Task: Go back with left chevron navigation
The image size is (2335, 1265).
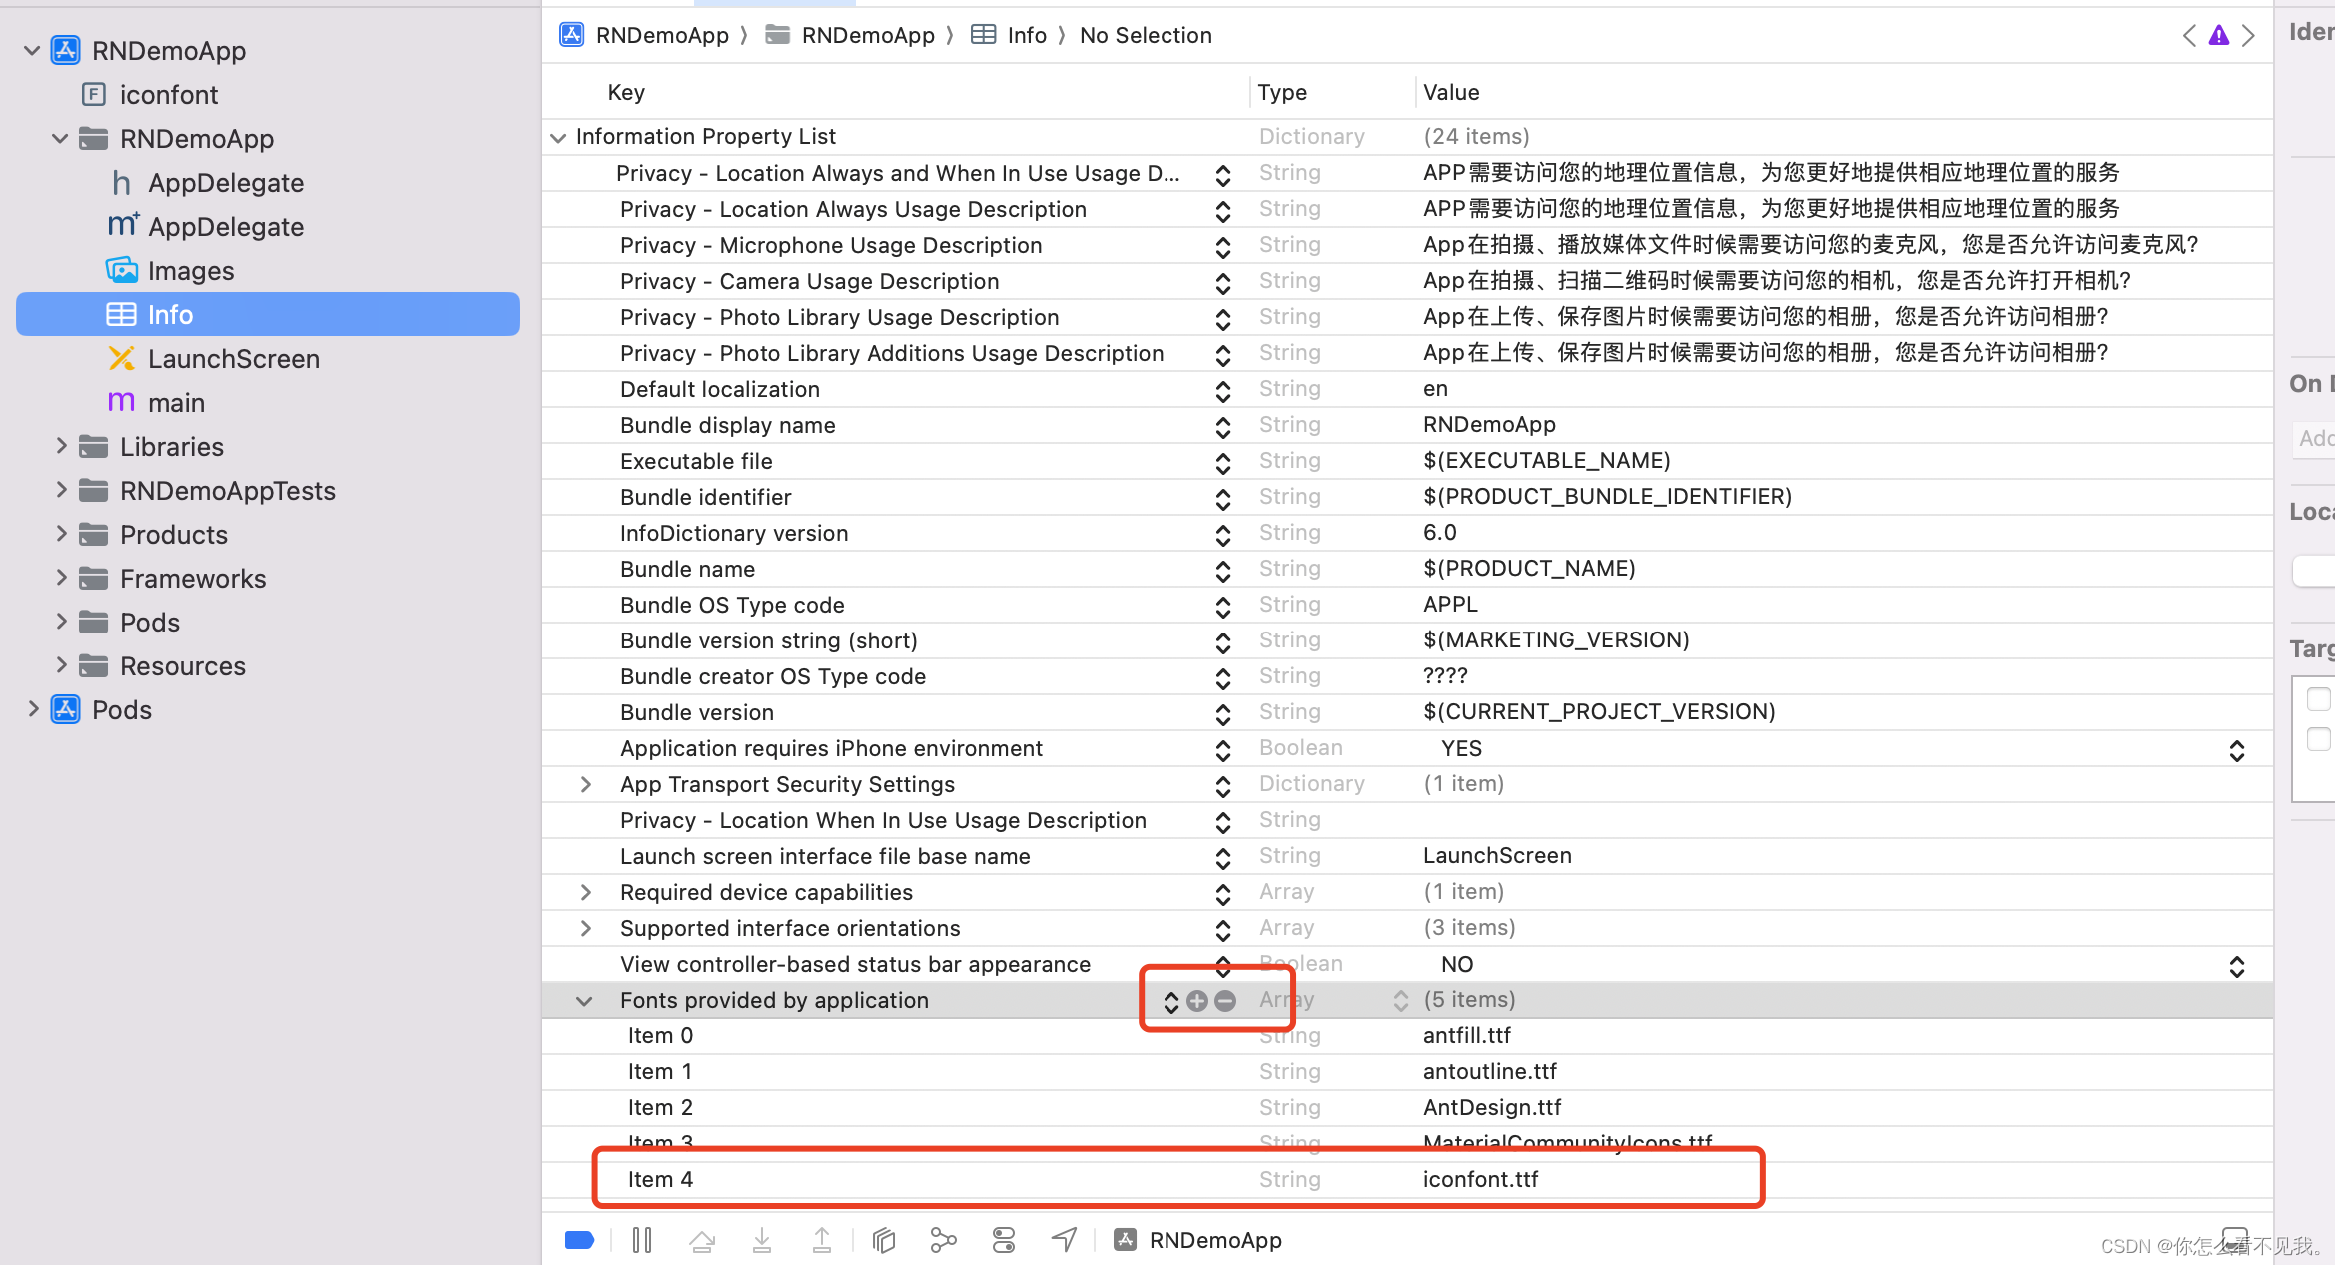Action: 2189,36
